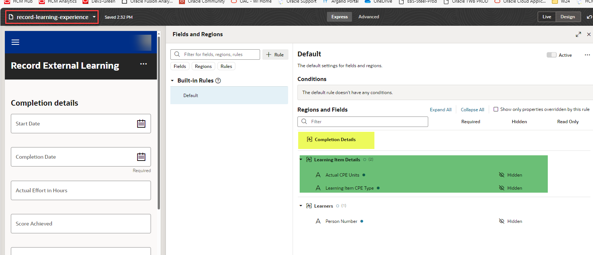The height and width of the screenshot is (255, 593).
Task: Click the Completion Details region icon
Action: pyautogui.click(x=309, y=139)
